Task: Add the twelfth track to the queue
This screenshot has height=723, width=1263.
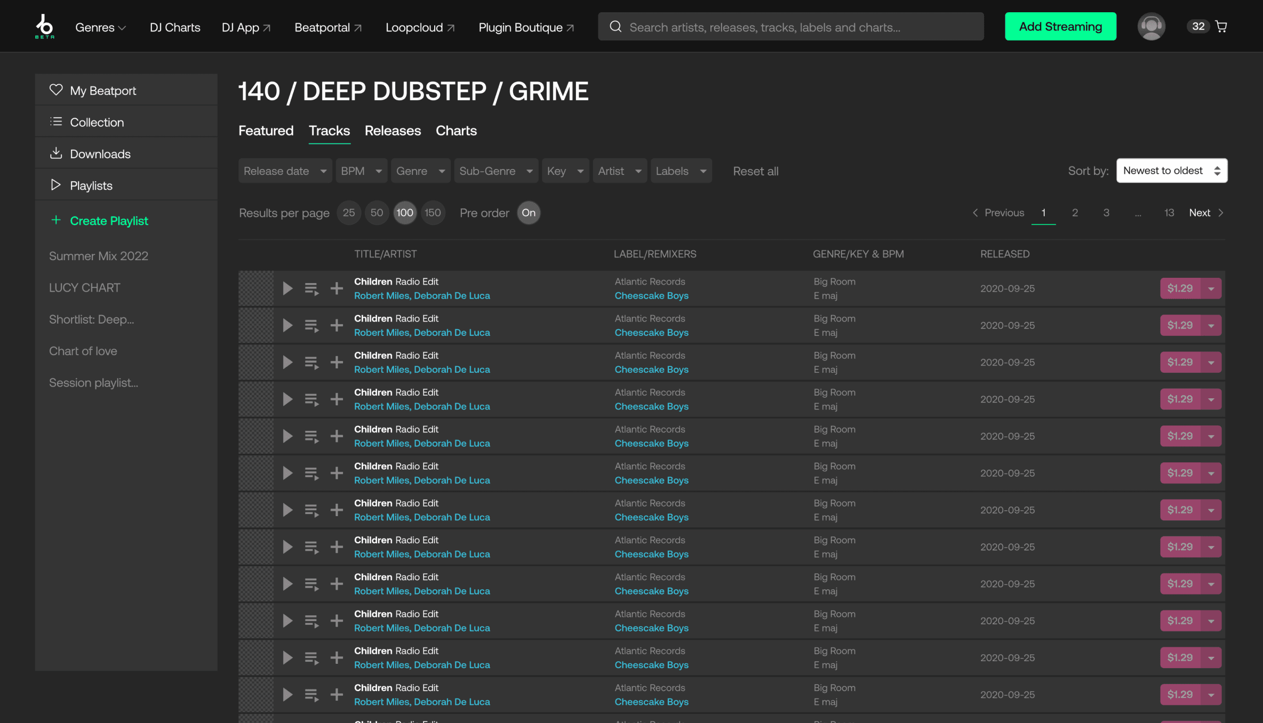Action: click(311, 695)
